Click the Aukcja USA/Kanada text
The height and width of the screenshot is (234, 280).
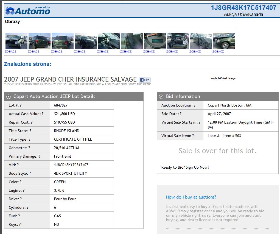pyautogui.click(x=243, y=15)
